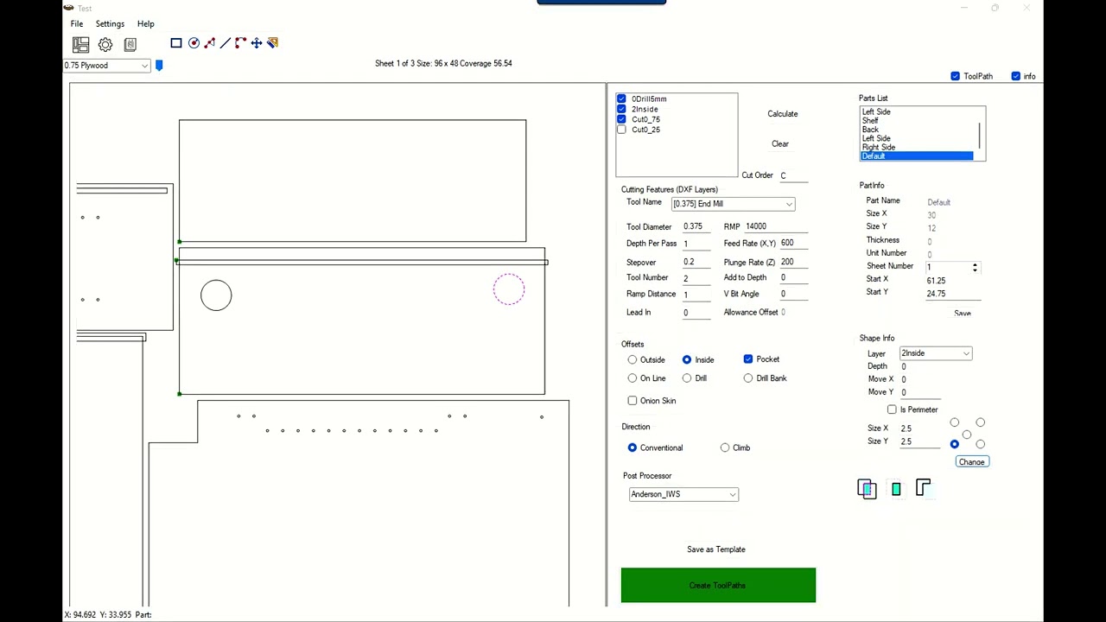This screenshot has width=1106, height=622.
Task: Toggle the ToolPath checkbox
Action: pos(955,76)
